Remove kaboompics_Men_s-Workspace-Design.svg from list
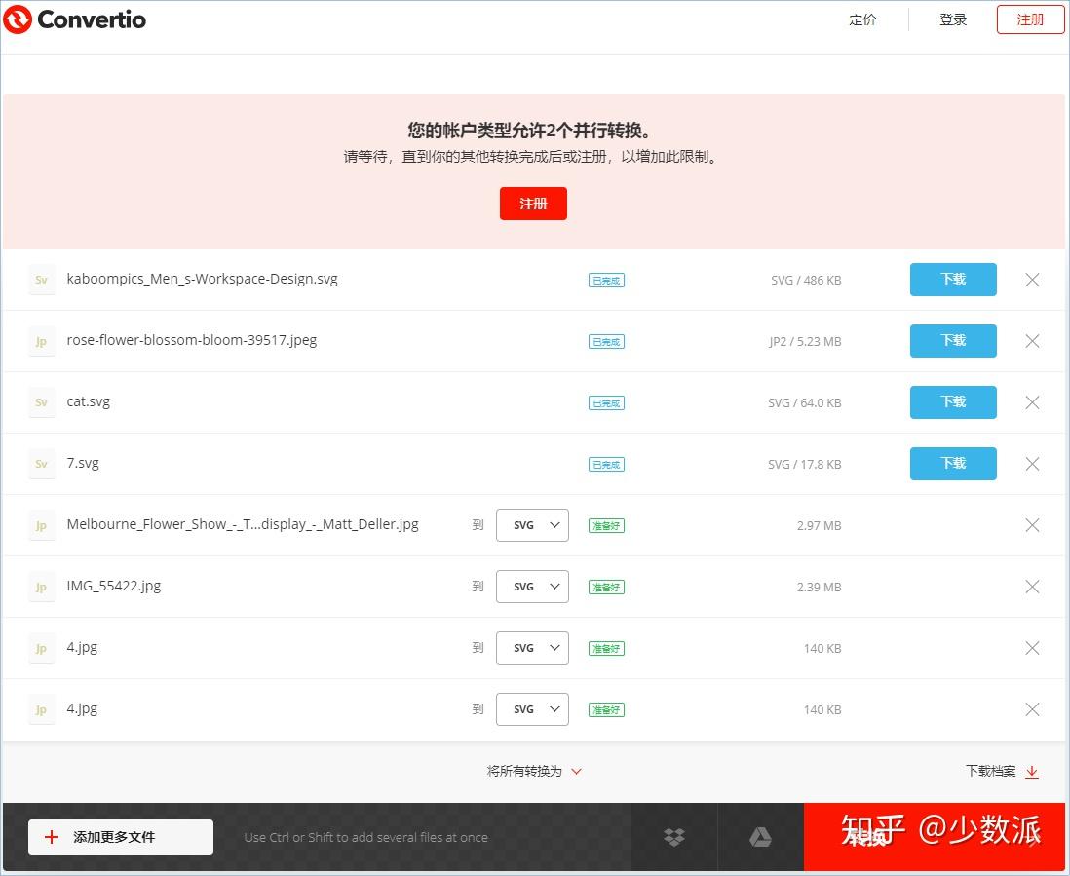This screenshot has height=876, width=1070. (1032, 280)
